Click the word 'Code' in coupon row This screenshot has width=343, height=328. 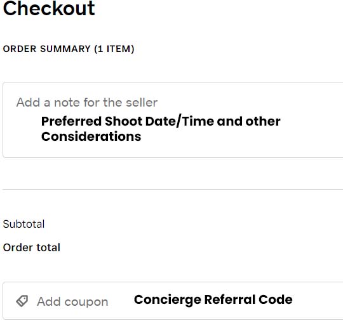(x=276, y=299)
